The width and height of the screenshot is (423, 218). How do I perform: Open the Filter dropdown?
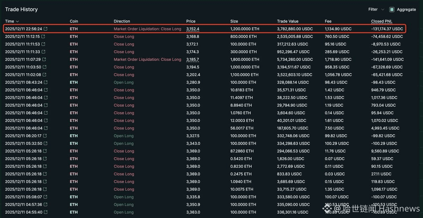coord(376,9)
